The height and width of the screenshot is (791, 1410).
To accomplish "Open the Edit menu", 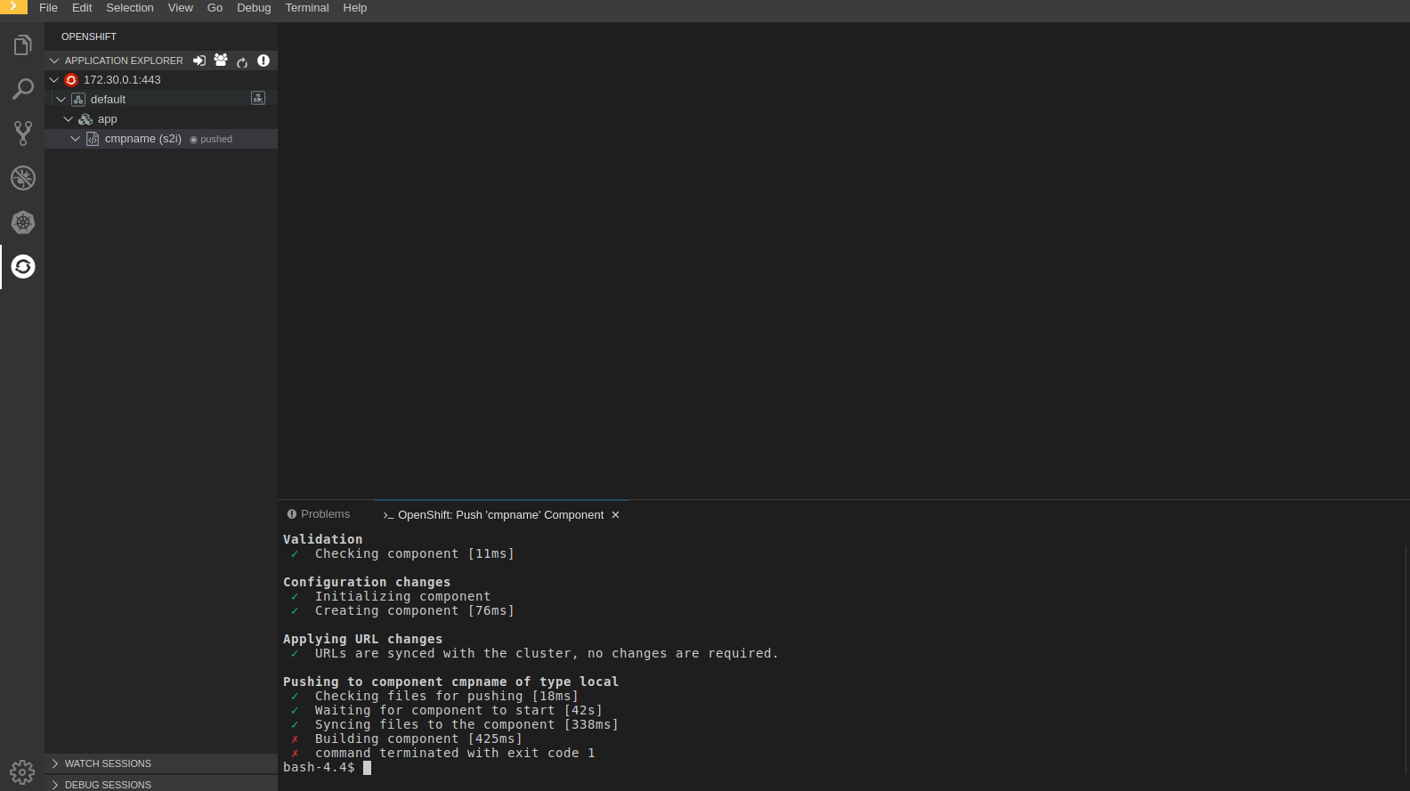I will (82, 7).
